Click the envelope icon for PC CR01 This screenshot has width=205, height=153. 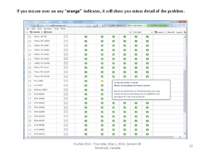pyautogui.click(x=66, y=81)
